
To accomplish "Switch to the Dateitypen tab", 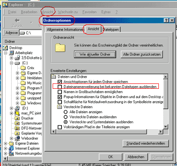I will click(x=111, y=30).
